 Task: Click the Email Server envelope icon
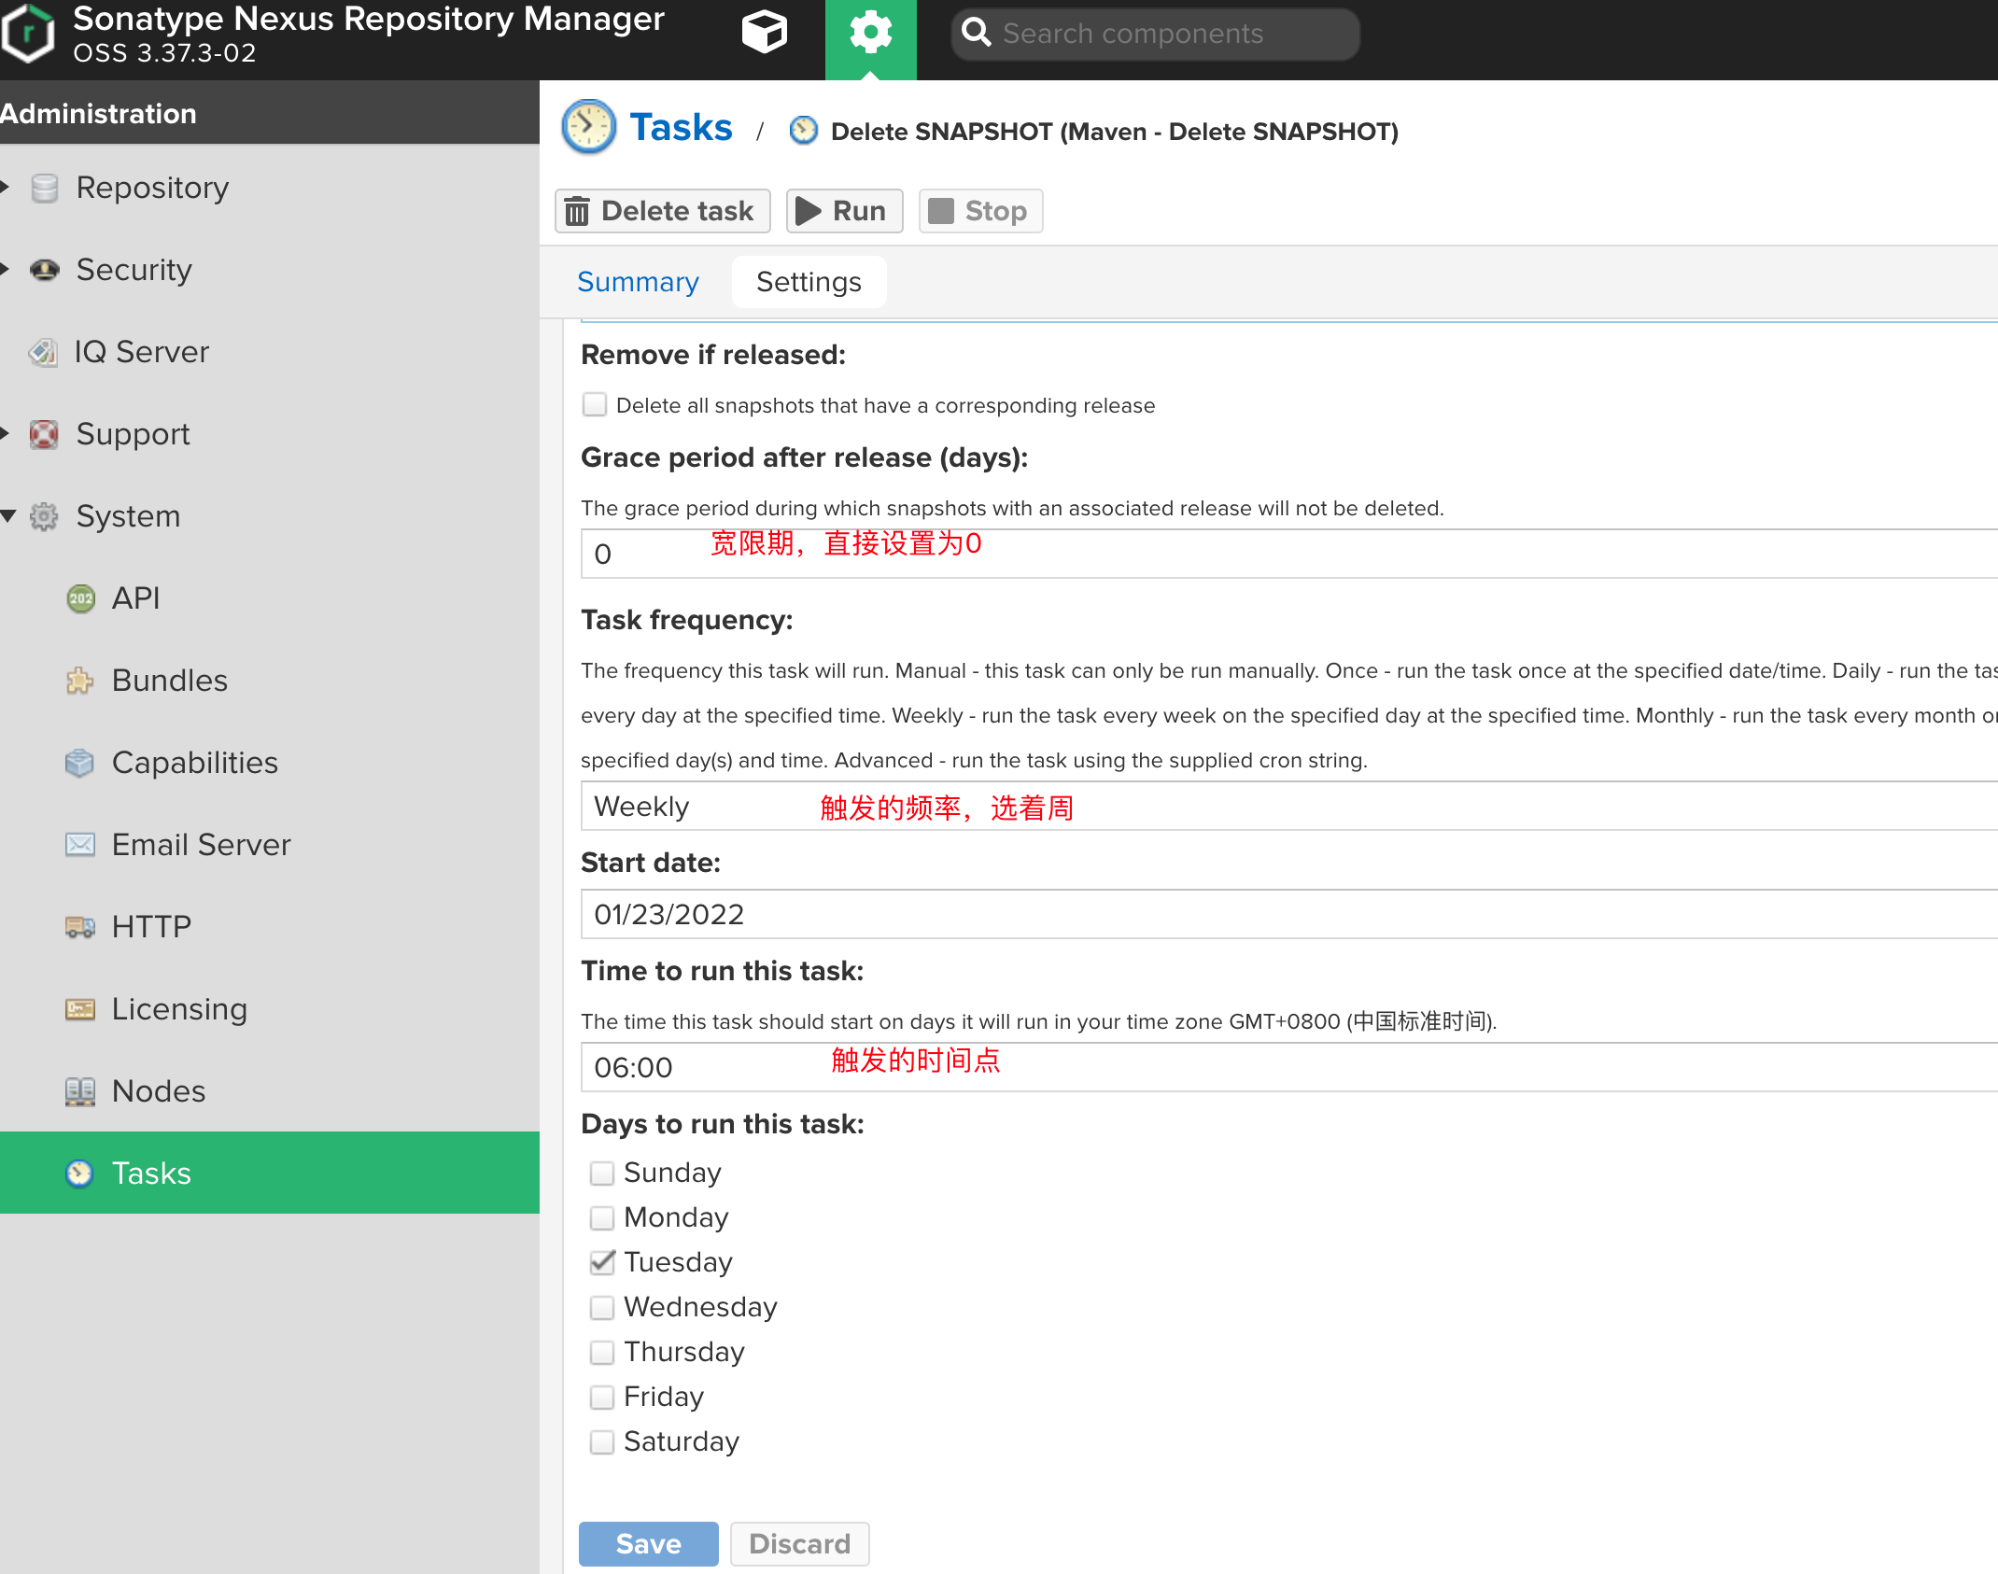[x=80, y=845]
